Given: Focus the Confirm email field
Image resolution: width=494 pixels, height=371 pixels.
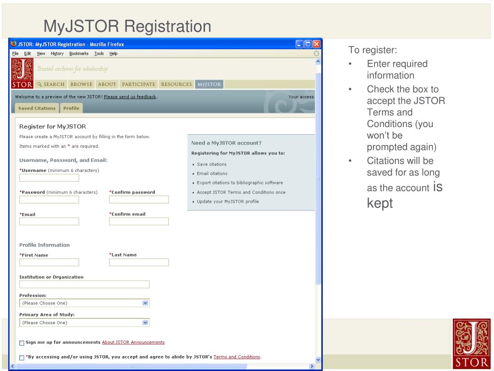Looking at the screenshot, I should 139,221.
